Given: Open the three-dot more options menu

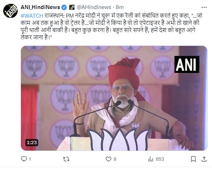Looking at the screenshot, I should pyautogui.click(x=204, y=7).
